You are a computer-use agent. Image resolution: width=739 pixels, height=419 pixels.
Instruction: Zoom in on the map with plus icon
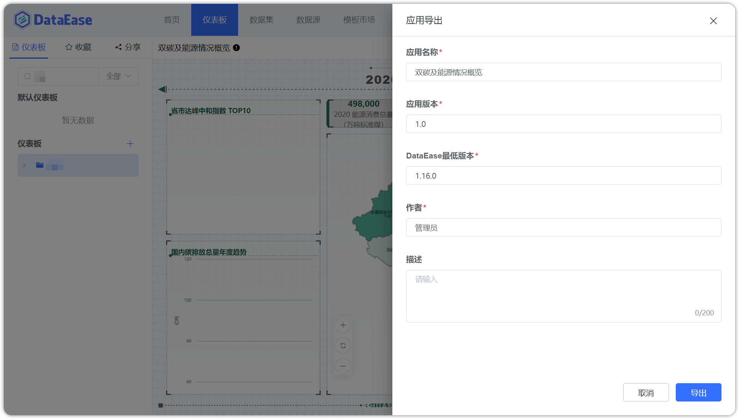342,325
